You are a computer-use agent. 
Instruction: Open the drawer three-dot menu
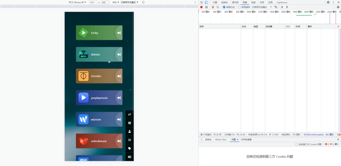tap(201, 140)
